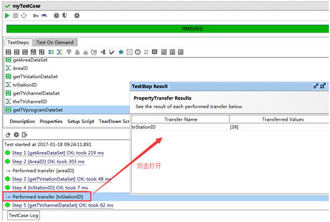Add a SOAP Mock Response step
Image resolution: width=330 pixels, height=222 pixels.
click(x=146, y=52)
